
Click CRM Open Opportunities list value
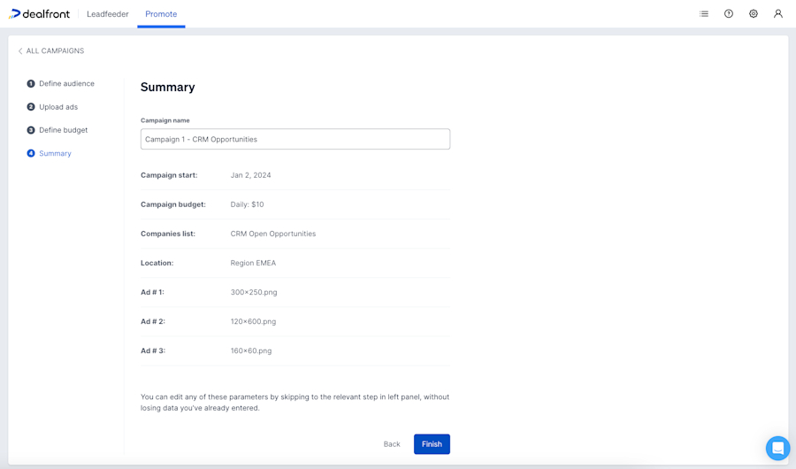coord(272,234)
